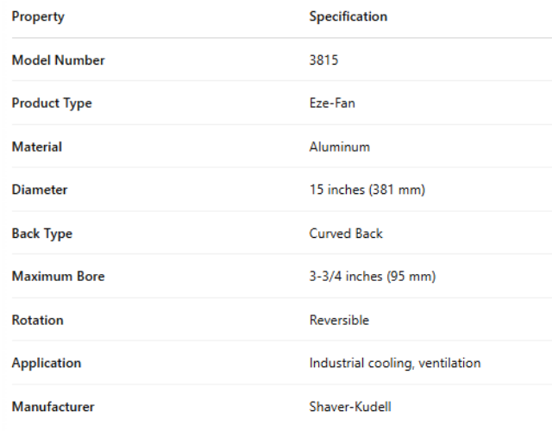Select the Product Type label
Image resolution: width=552 pixels, height=431 pixels.
[x=52, y=103]
